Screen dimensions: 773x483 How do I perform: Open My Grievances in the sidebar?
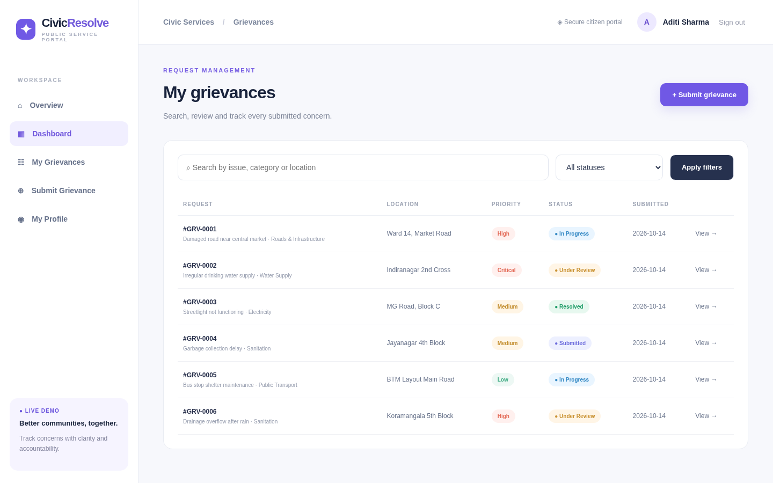[x=69, y=162]
